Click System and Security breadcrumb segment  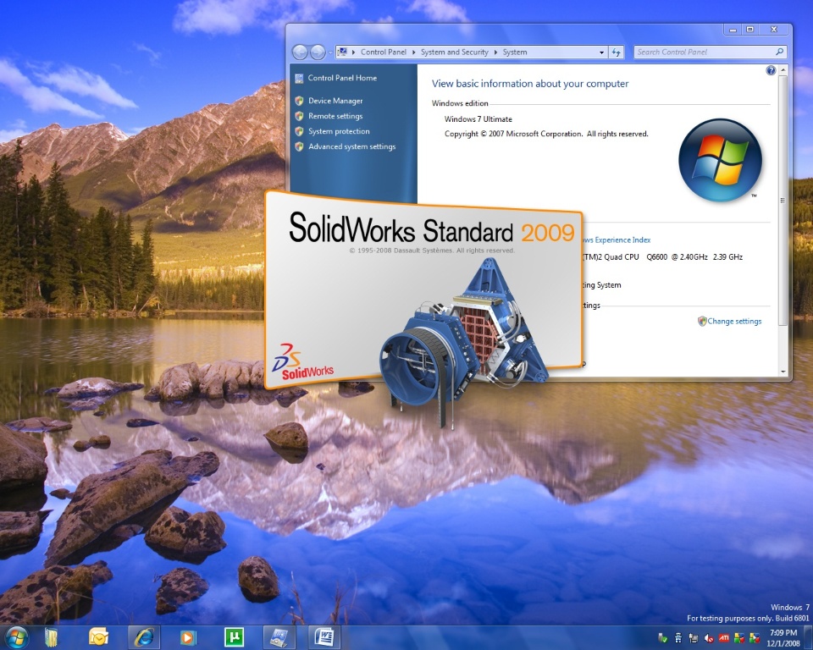click(454, 52)
